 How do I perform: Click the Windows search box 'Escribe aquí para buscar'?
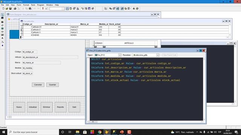point(33,132)
